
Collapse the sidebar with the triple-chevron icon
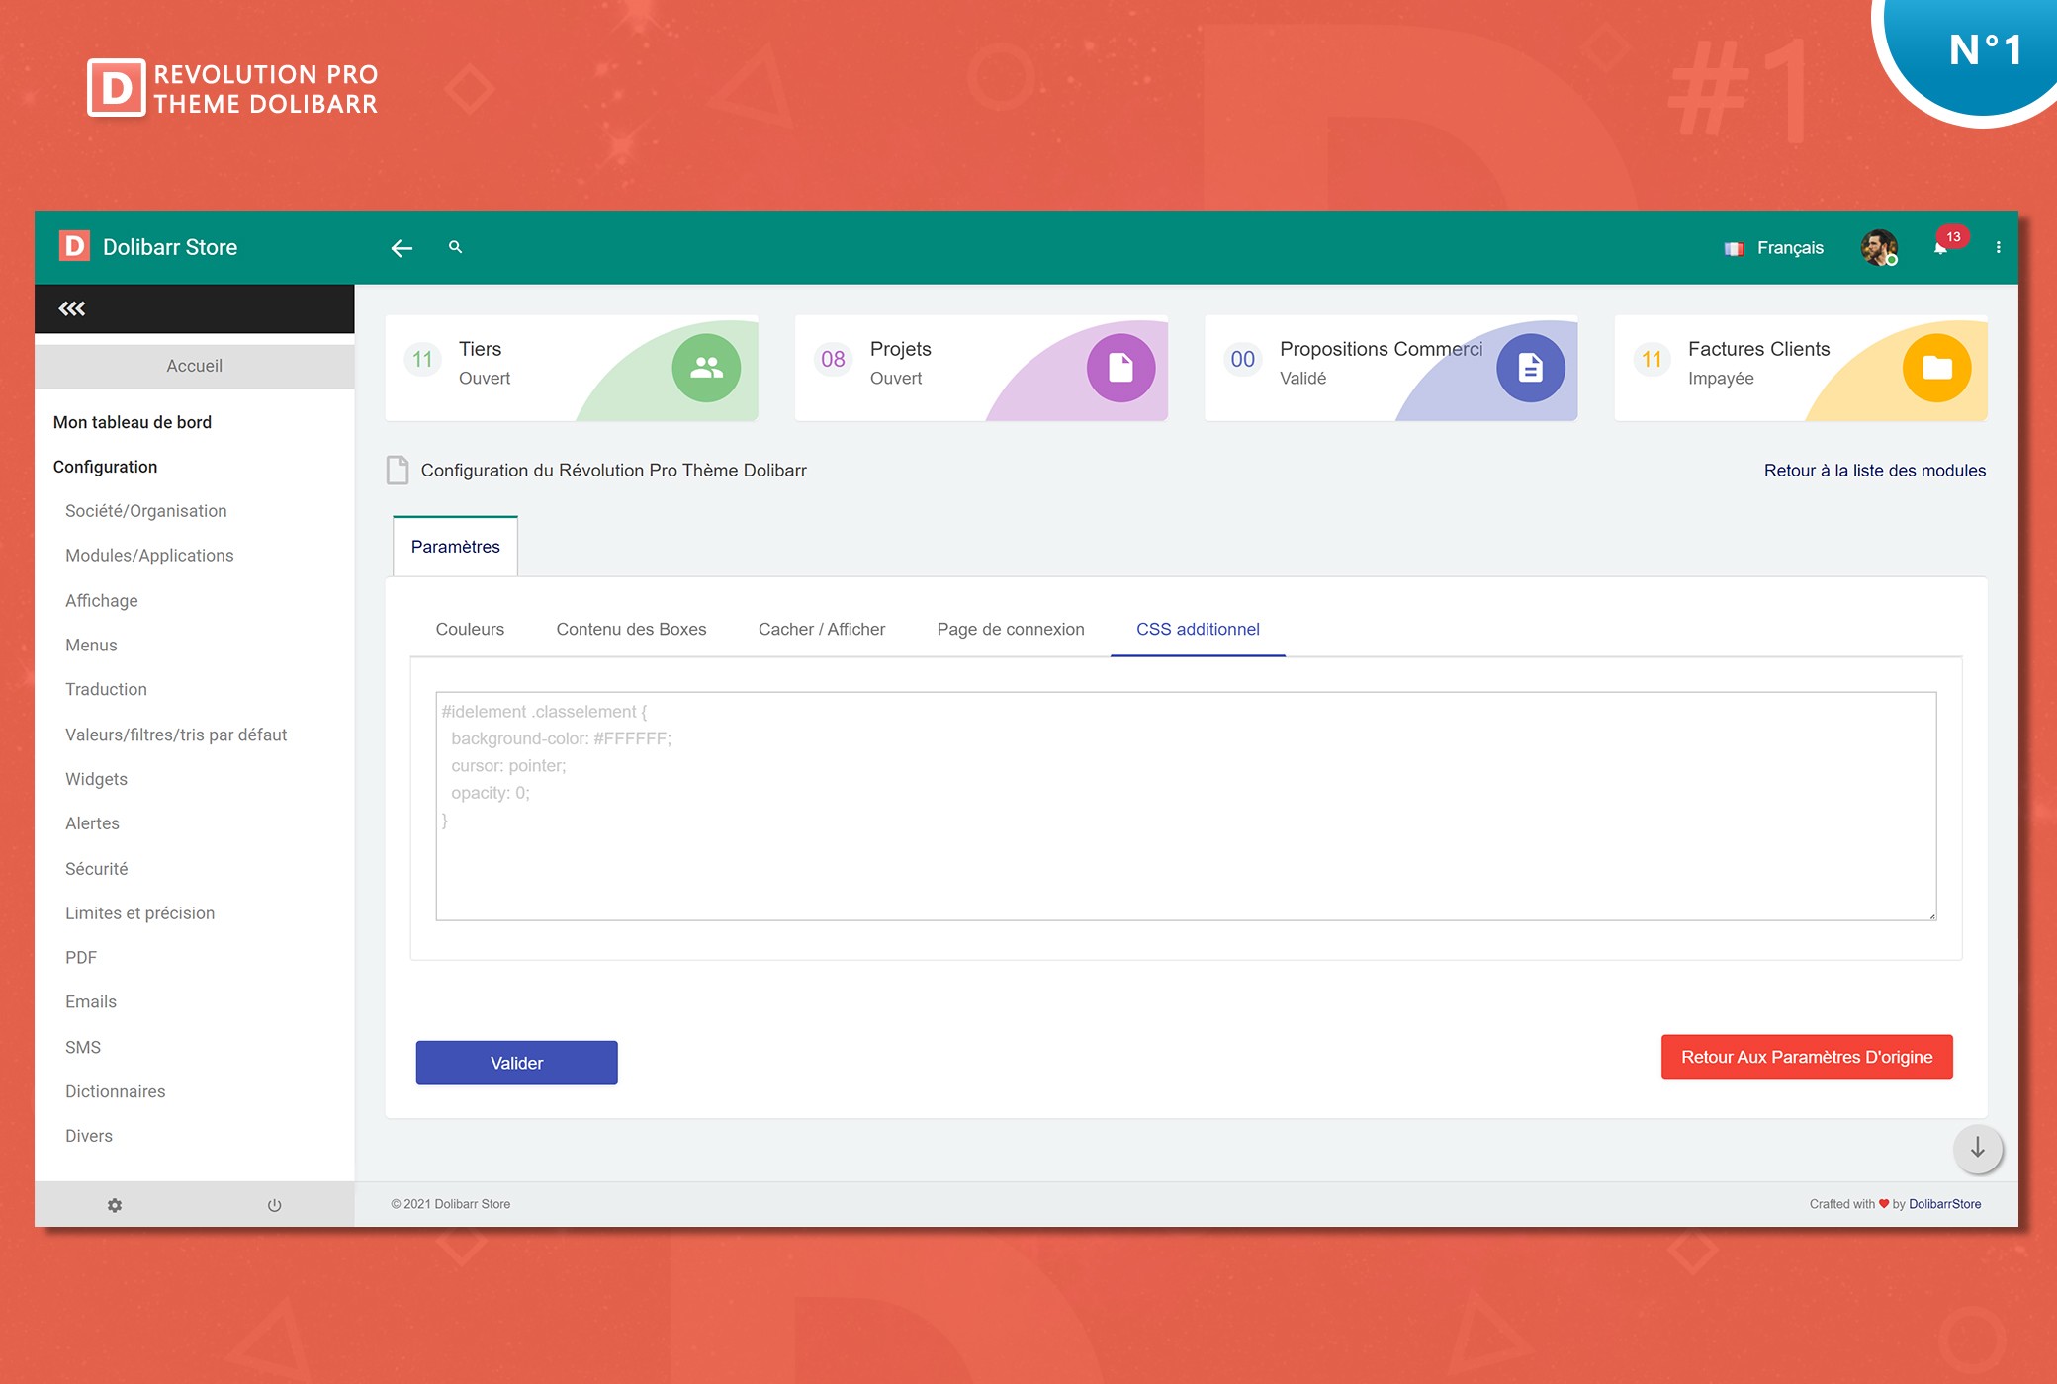[72, 308]
